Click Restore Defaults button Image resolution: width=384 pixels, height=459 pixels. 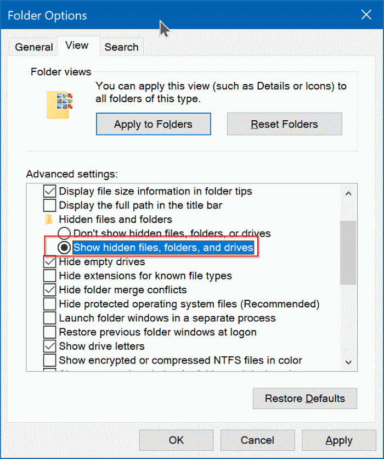pyautogui.click(x=305, y=399)
